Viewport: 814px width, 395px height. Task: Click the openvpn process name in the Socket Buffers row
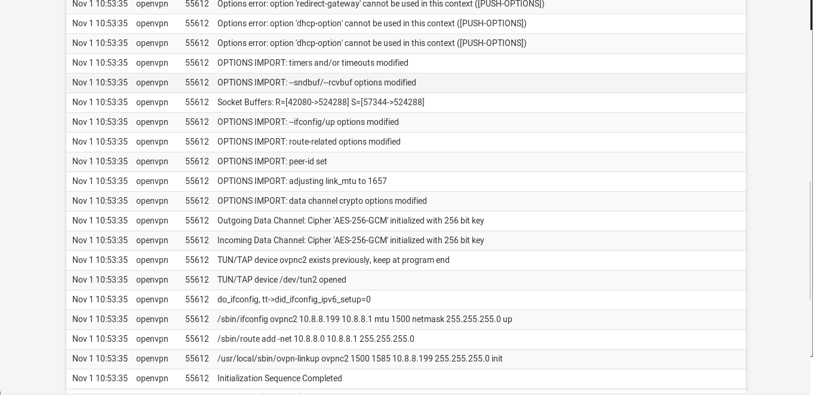(152, 102)
